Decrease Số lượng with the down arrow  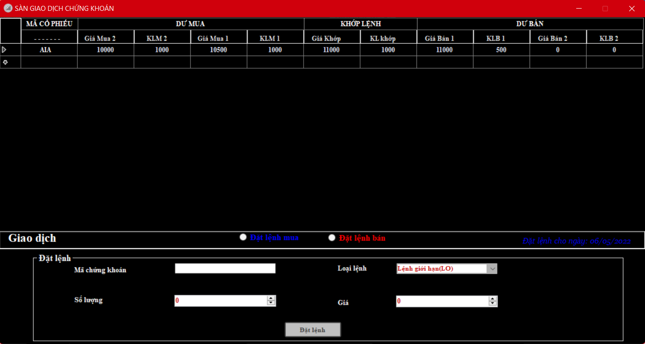click(x=271, y=303)
